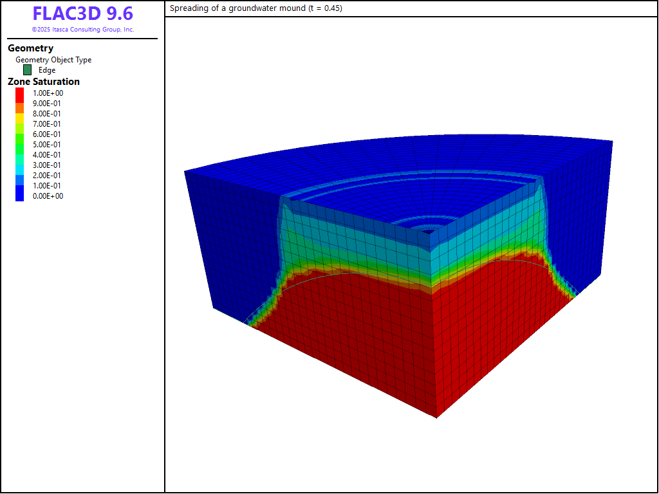The width and height of the screenshot is (659, 494).
Task: Click the Edge legend label
Action: point(47,70)
